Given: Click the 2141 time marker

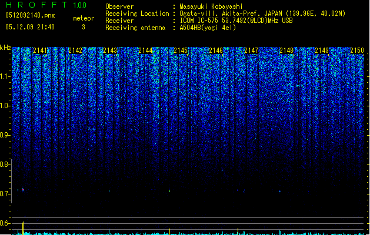Looking at the screenshot, I should (40, 51).
